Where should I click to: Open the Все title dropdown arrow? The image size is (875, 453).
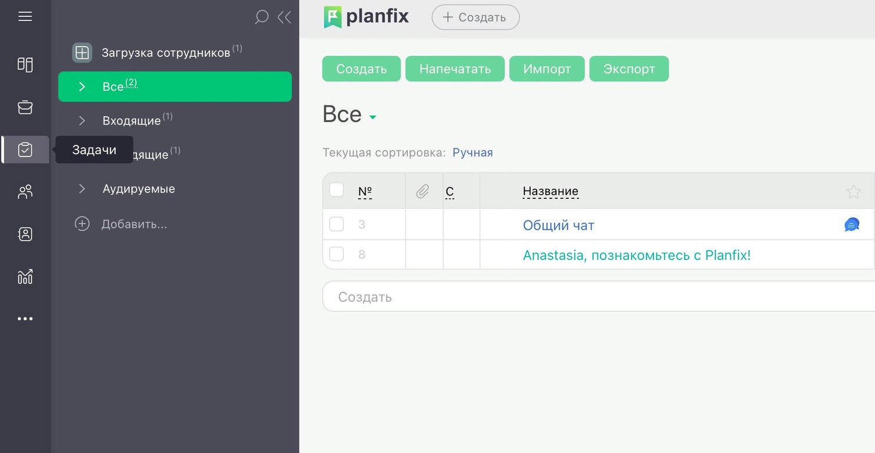(373, 117)
